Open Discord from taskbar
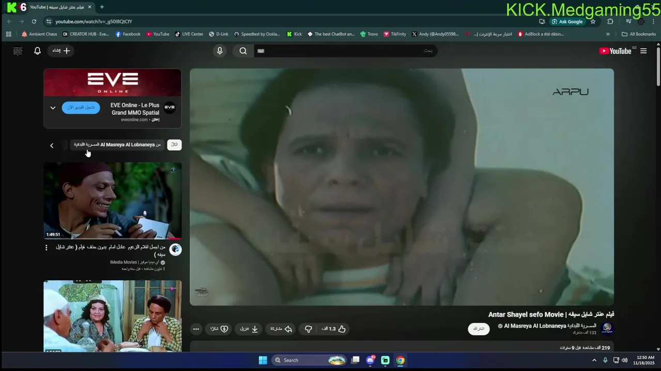This screenshot has width=661, height=371. pyautogui.click(x=370, y=360)
